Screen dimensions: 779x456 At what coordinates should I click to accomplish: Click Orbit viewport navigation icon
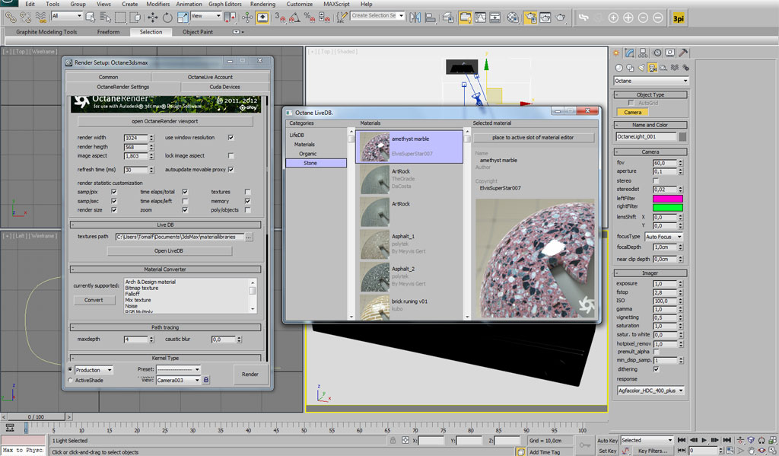(762, 451)
